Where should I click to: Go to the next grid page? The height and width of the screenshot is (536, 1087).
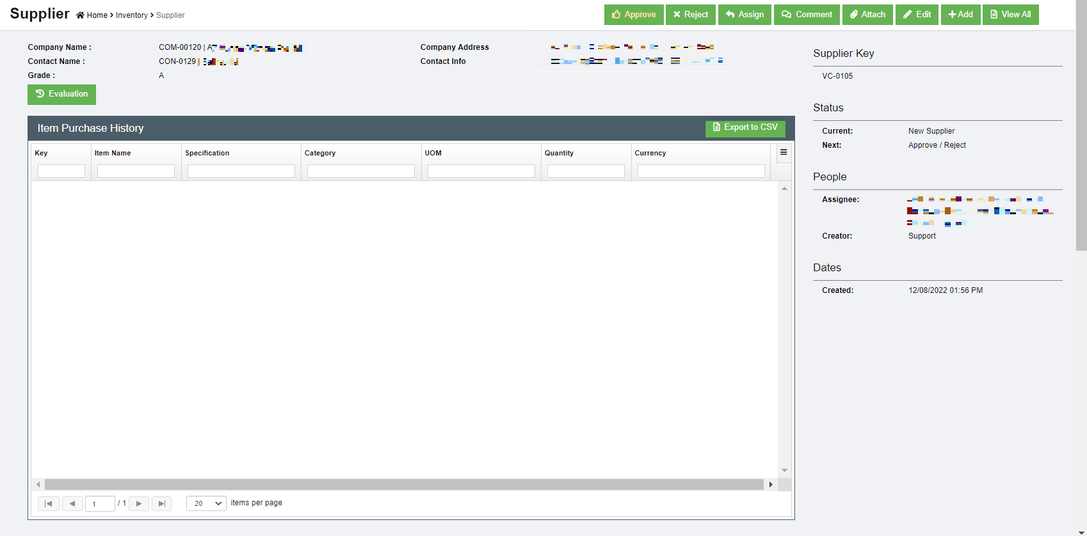(139, 503)
